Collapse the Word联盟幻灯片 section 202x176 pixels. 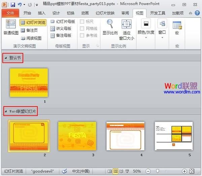click(6, 111)
